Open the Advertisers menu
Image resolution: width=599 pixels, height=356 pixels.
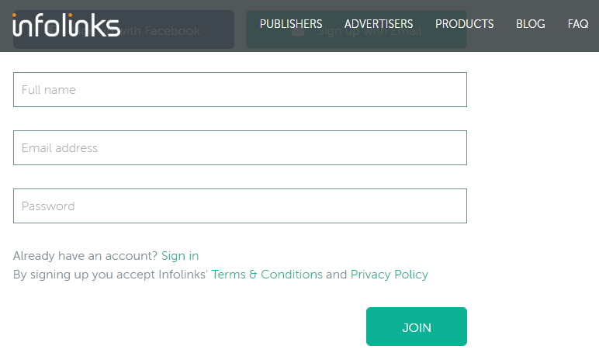(x=379, y=24)
